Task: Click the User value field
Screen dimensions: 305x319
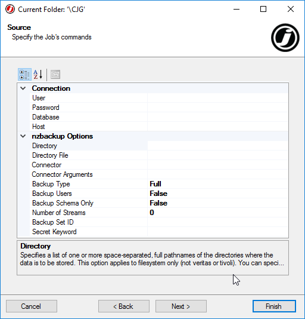Action: (x=217, y=98)
